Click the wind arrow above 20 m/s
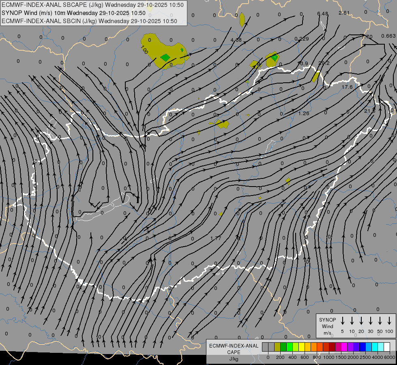The width and height of the screenshot is (397, 365). [x=361, y=321]
